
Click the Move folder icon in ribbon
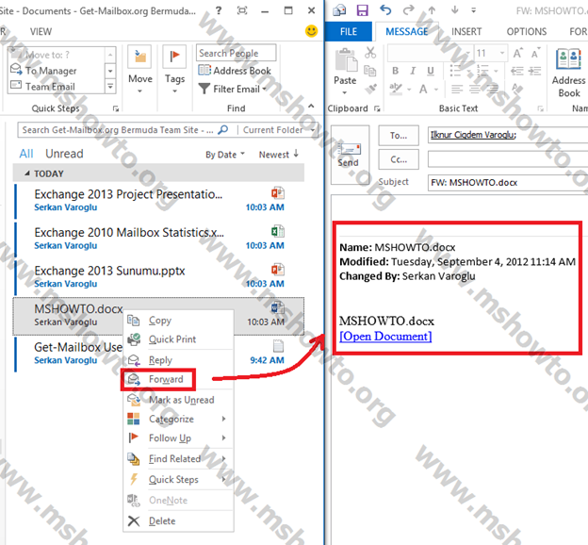[139, 57]
